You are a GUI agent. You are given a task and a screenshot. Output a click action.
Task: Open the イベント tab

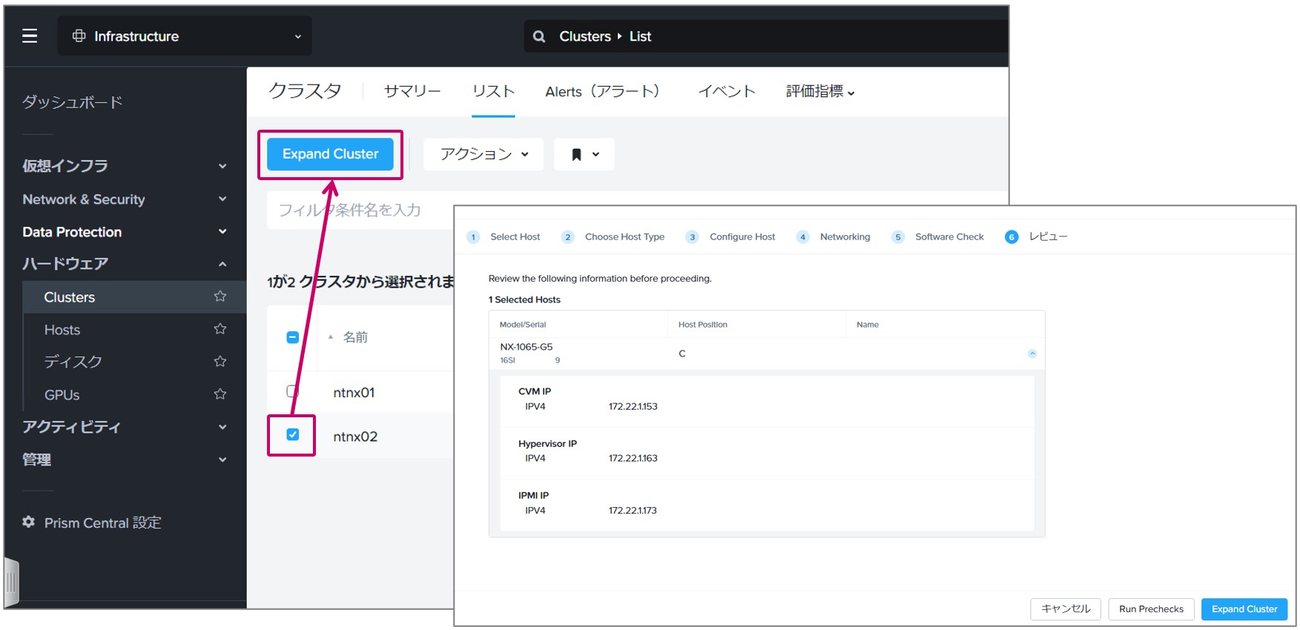[x=727, y=91]
